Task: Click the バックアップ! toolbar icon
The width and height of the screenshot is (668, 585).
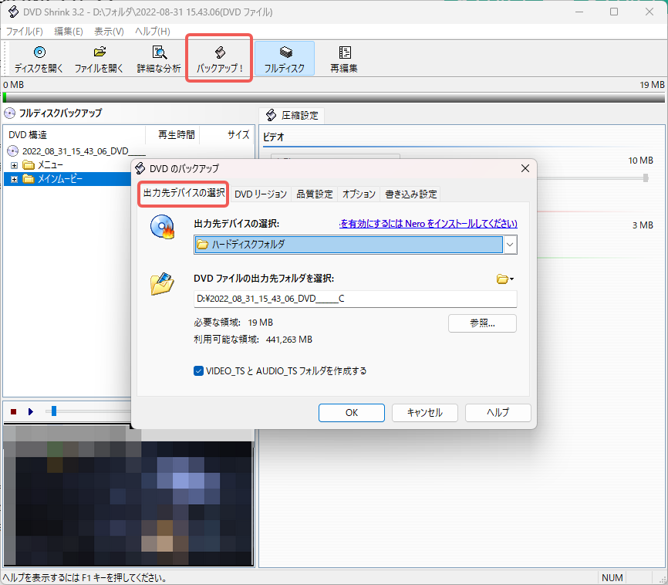Action: (218, 58)
